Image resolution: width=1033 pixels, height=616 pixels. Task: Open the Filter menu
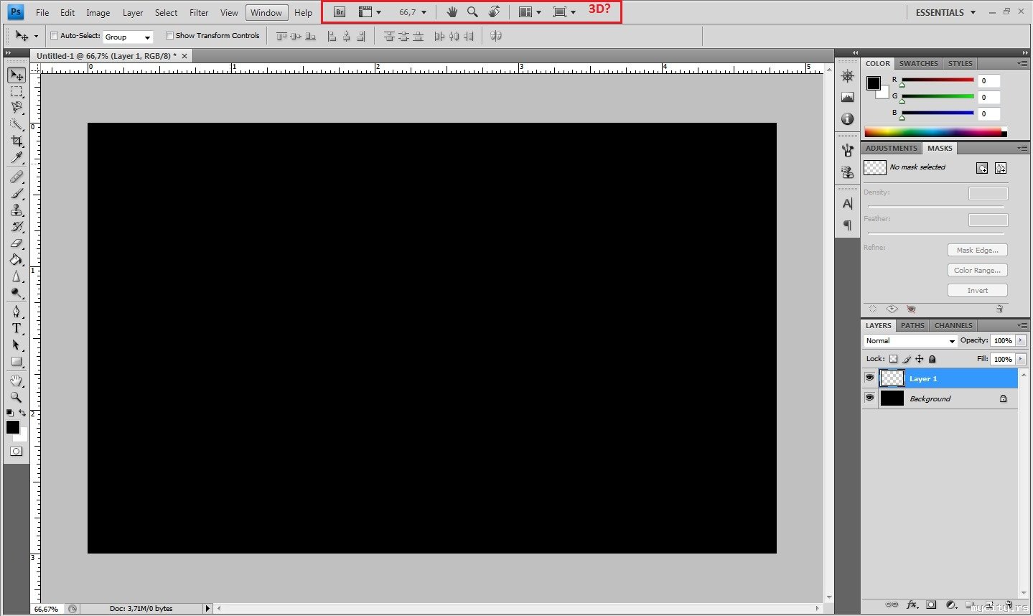coord(199,12)
